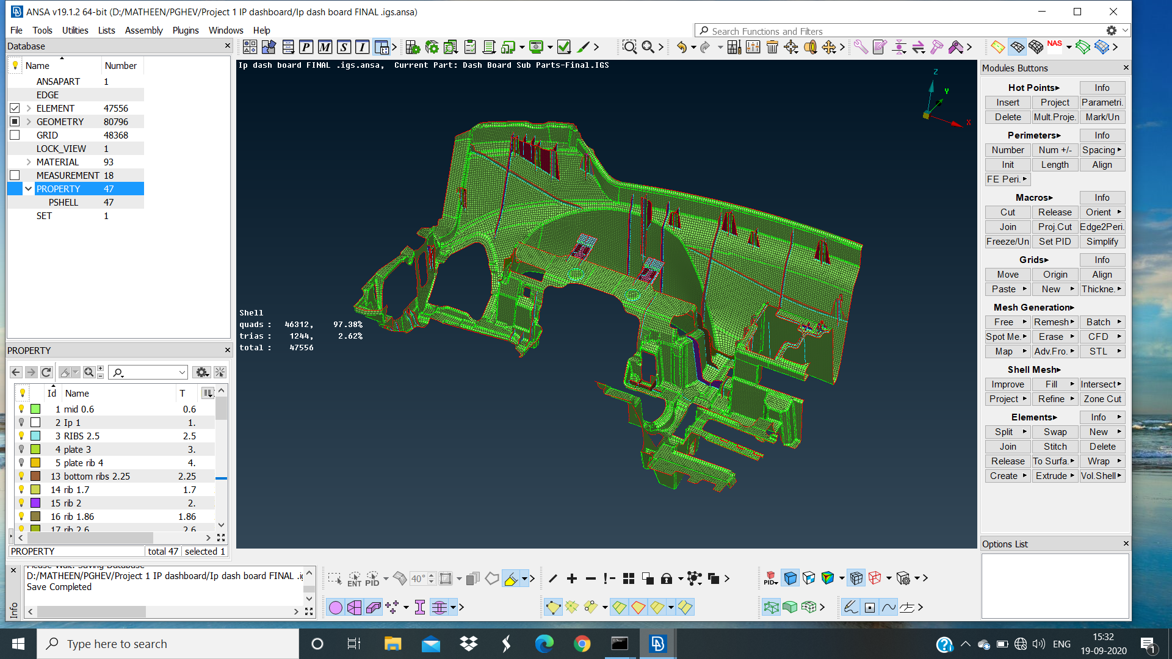The image size is (1172, 659).
Task: Select the paintbrush styling icon on the toolbar
Action: (x=584, y=47)
